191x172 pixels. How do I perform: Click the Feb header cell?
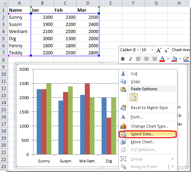pyautogui.click(x=65, y=10)
